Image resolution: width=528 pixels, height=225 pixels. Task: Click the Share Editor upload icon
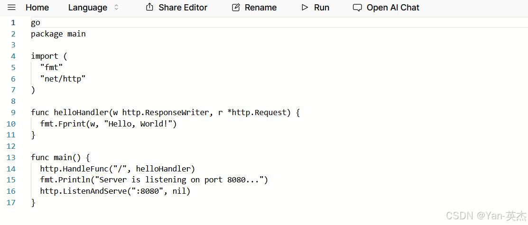149,7
